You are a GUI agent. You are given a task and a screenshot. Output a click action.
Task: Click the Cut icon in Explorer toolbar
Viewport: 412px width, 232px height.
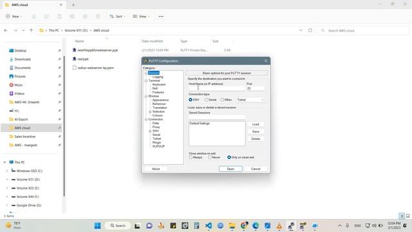tap(33, 16)
